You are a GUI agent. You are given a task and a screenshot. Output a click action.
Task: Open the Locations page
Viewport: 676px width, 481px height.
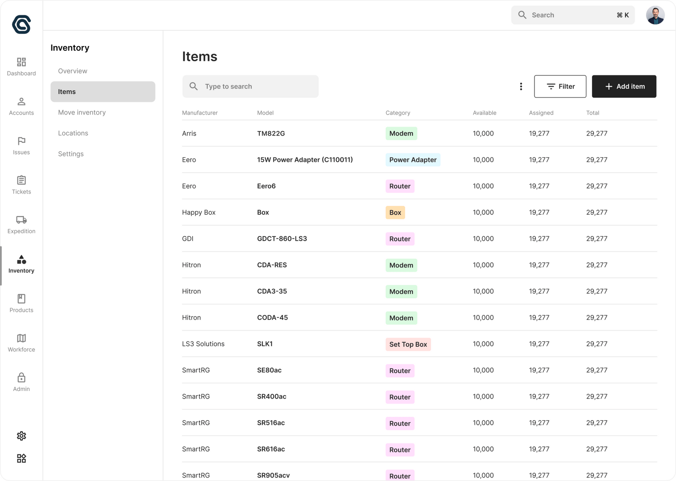point(73,133)
